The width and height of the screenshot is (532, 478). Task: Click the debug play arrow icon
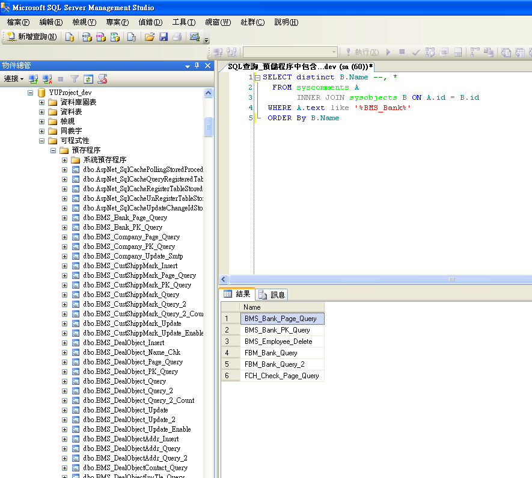[388, 52]
